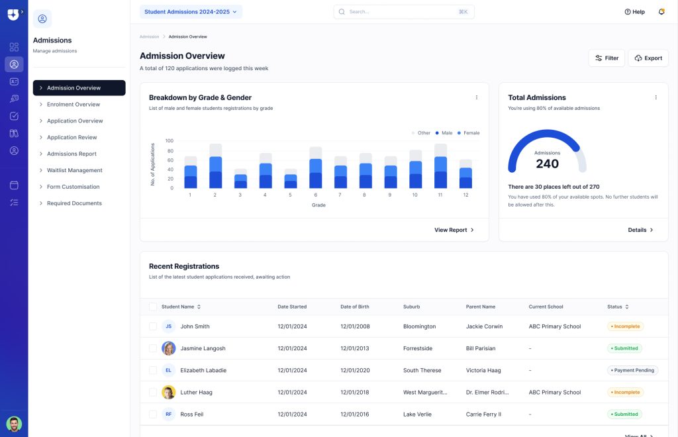Click the Admissions module icon above the title
Image resolution: width=678 pixels, height=437 pixels.
42,19
